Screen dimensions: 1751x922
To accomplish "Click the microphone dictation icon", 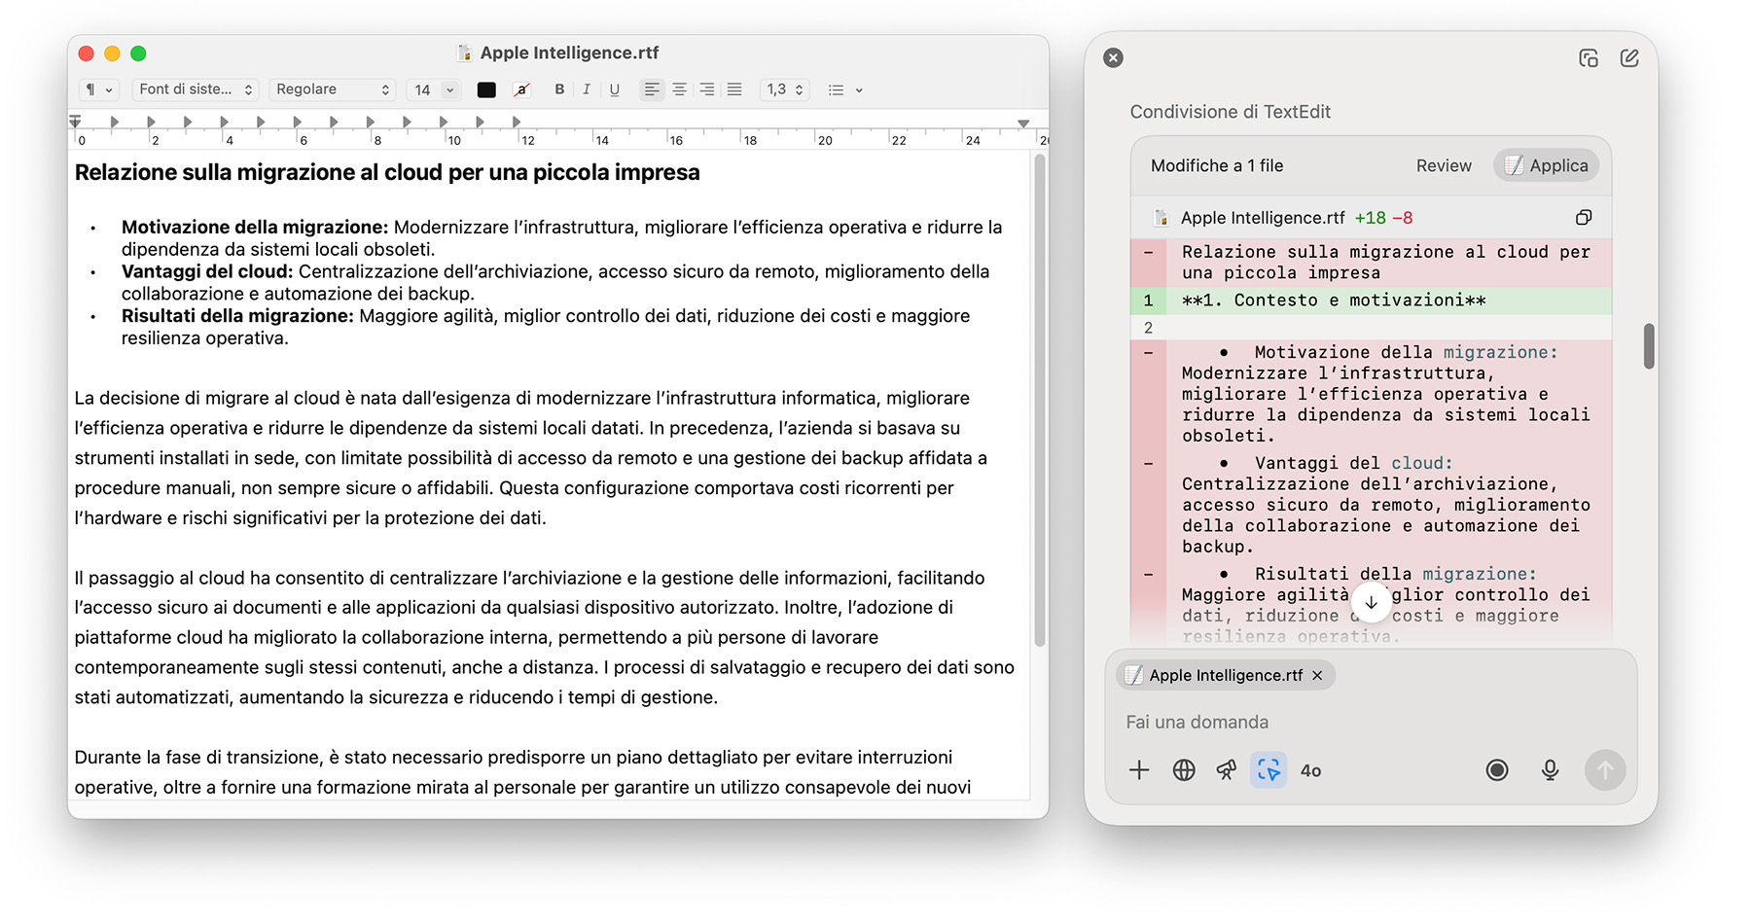I will point(1550,770).
